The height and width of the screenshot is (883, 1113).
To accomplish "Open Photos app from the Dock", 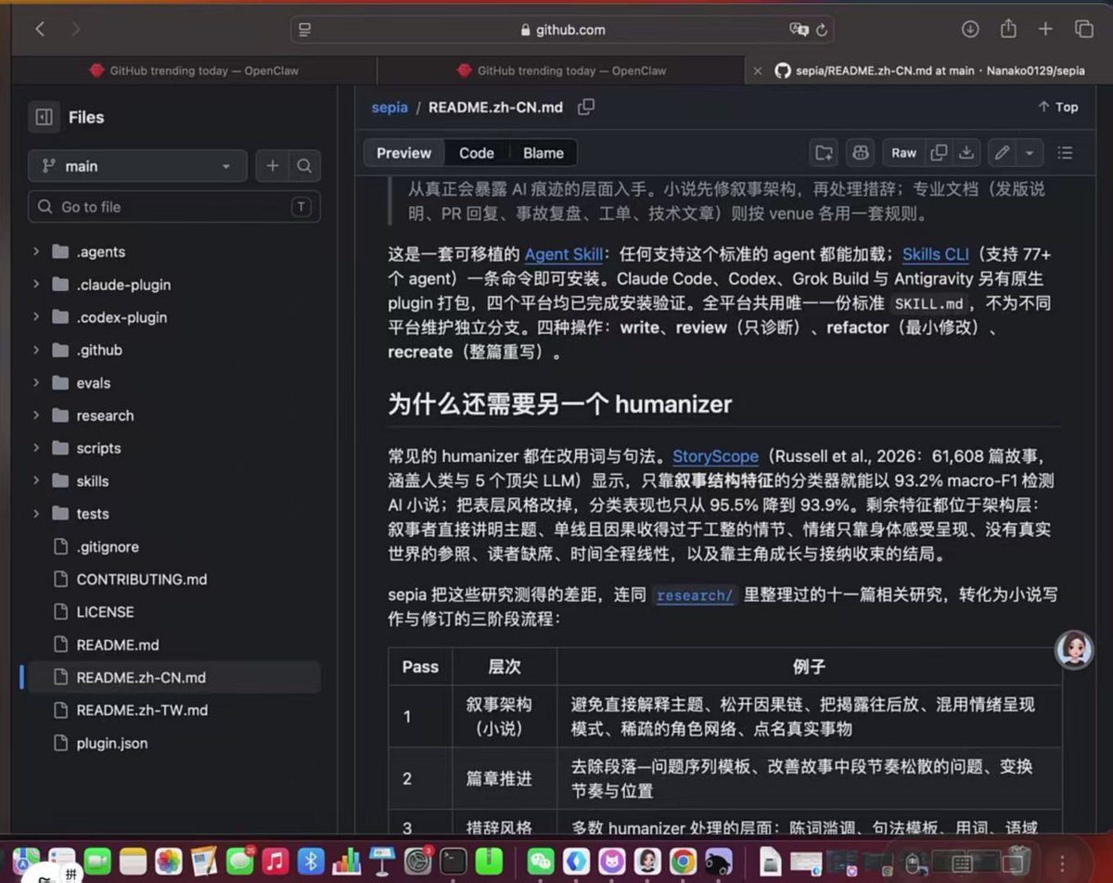I will pos(168,861).
